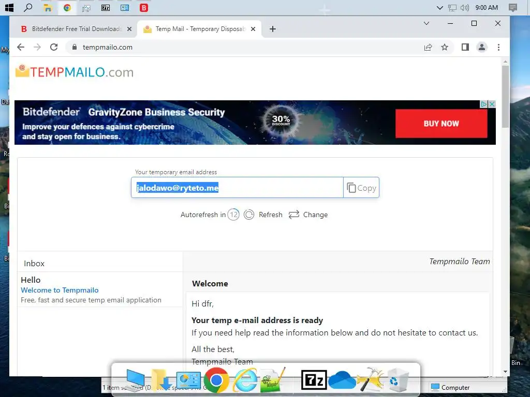Launch 7-Zip from the dock

click(x=314, y=380)
